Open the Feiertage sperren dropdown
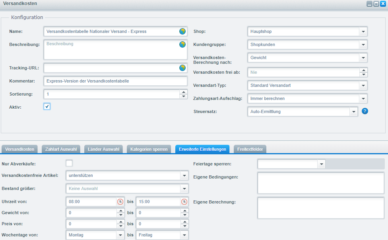This screenshot has height=240, width=388. click(321, 164)
